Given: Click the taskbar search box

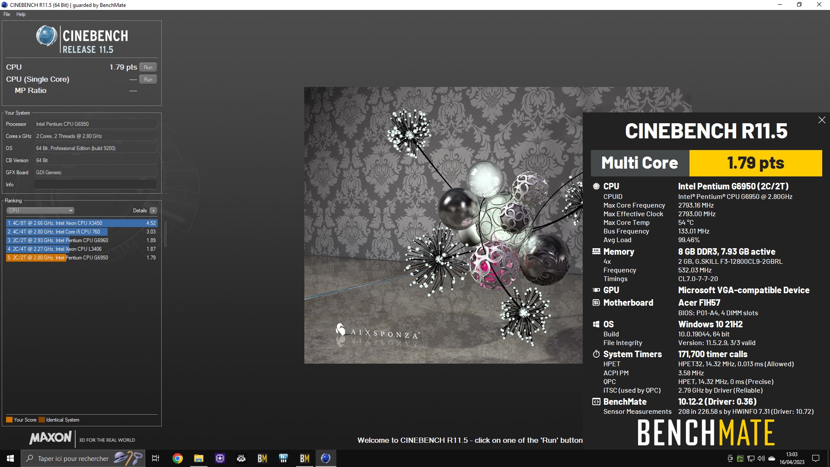Looking at the screenshot, I should pos(83,458).
